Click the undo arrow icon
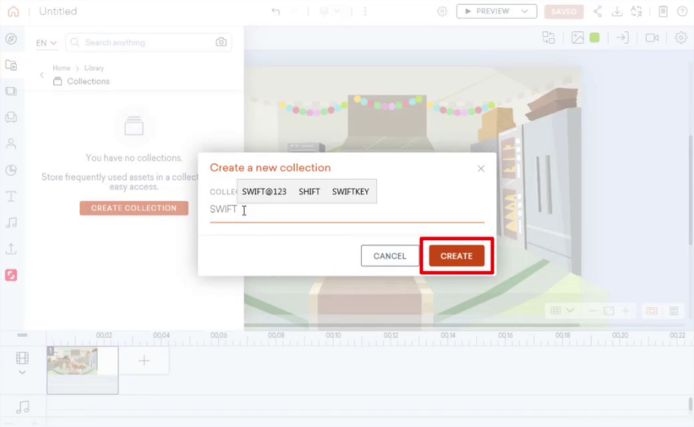This screenshot has width=694, height=427. (276, 12)
